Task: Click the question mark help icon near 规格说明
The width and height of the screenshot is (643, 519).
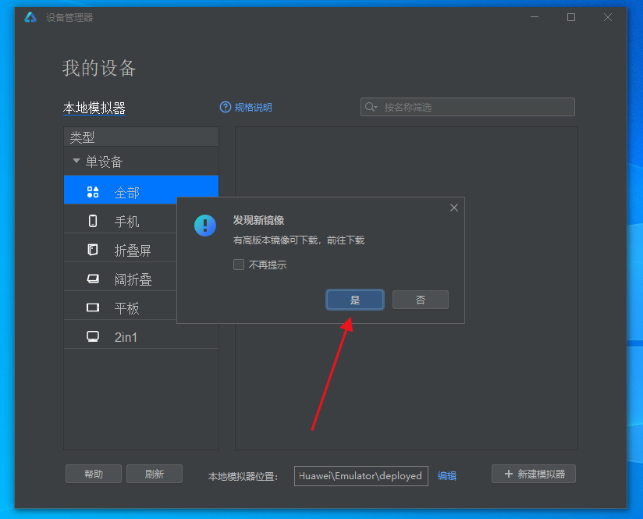Action: click(226, 108)
